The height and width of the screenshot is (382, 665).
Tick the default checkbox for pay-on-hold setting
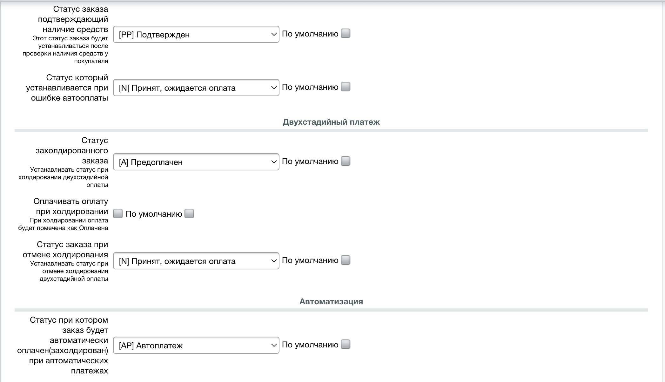(x=189, y=214)
